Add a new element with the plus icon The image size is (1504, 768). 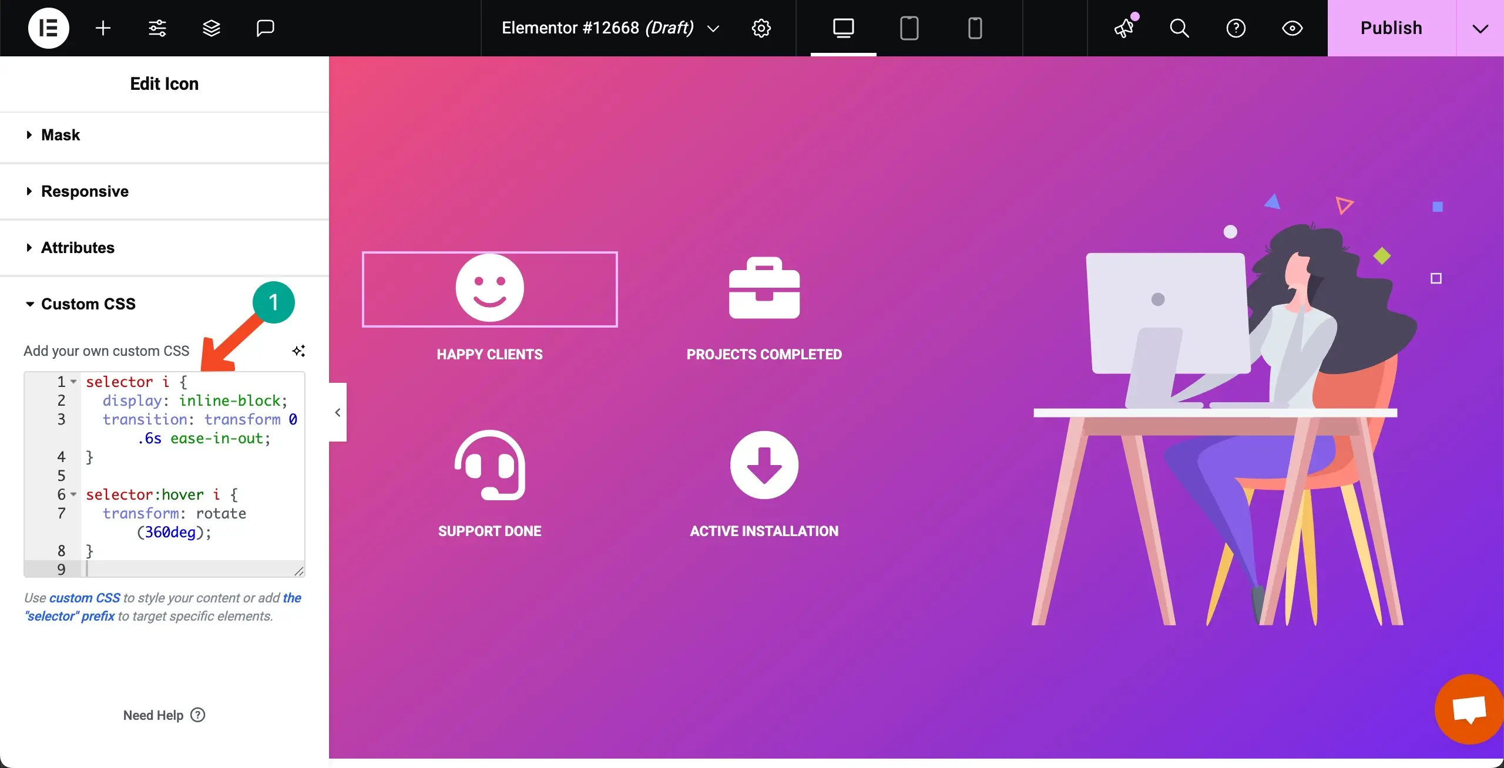tap(103, 28)
